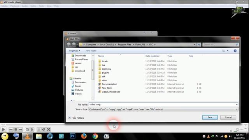The height and width of the screenshot is (140, 249).
Task: Click the change your view icon
Action: (224, 51)
